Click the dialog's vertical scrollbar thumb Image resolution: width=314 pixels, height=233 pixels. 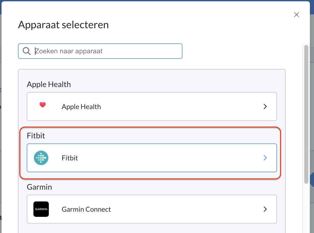pos(306,114)
